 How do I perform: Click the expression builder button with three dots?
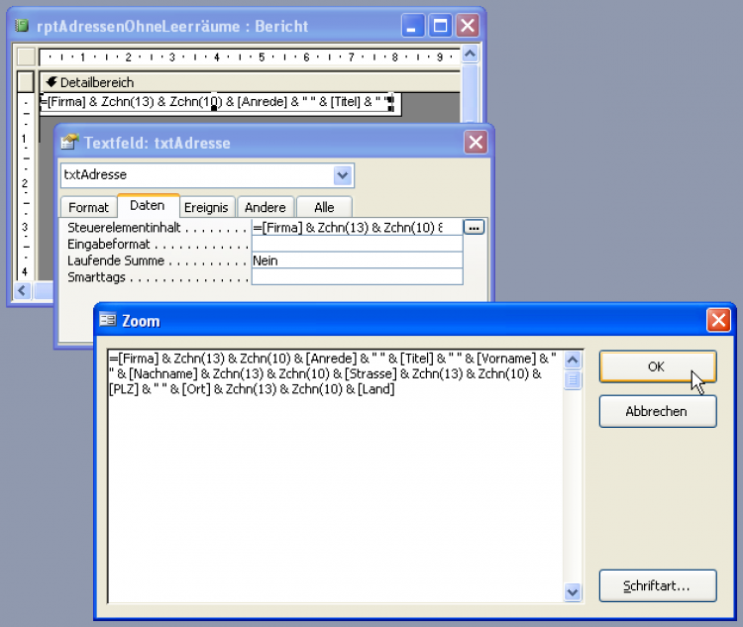[x=475, y=228]
